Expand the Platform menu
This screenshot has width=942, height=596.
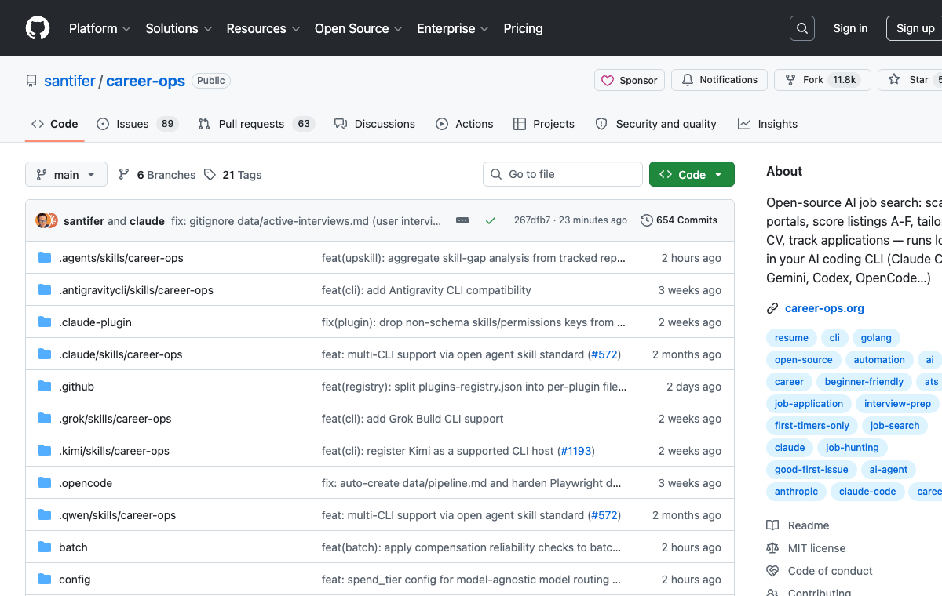[100, 28]
